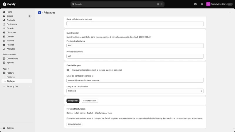The height and width of the screenshot is (132, 235).
Task: Click the Facturly Dev app icon
Action: [x=4, y=87]
